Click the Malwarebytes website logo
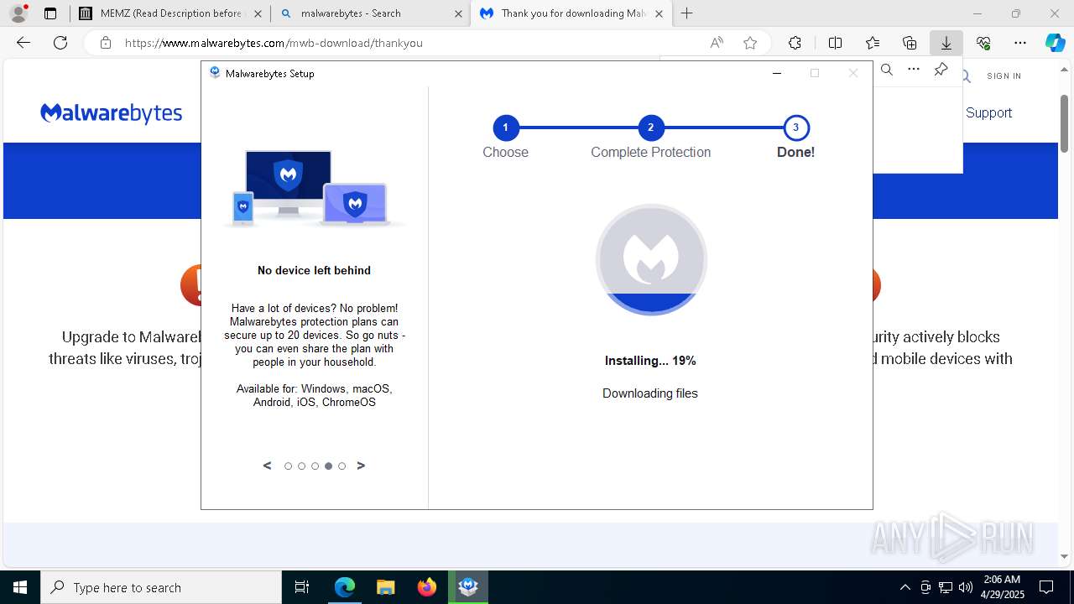The width and height of the screenshot is (1074, 604). tap(111, 112)
